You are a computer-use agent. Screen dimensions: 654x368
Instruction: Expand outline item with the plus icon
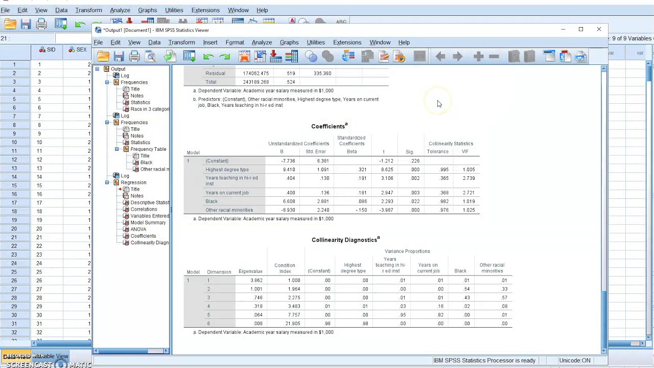tap(478, 57)
